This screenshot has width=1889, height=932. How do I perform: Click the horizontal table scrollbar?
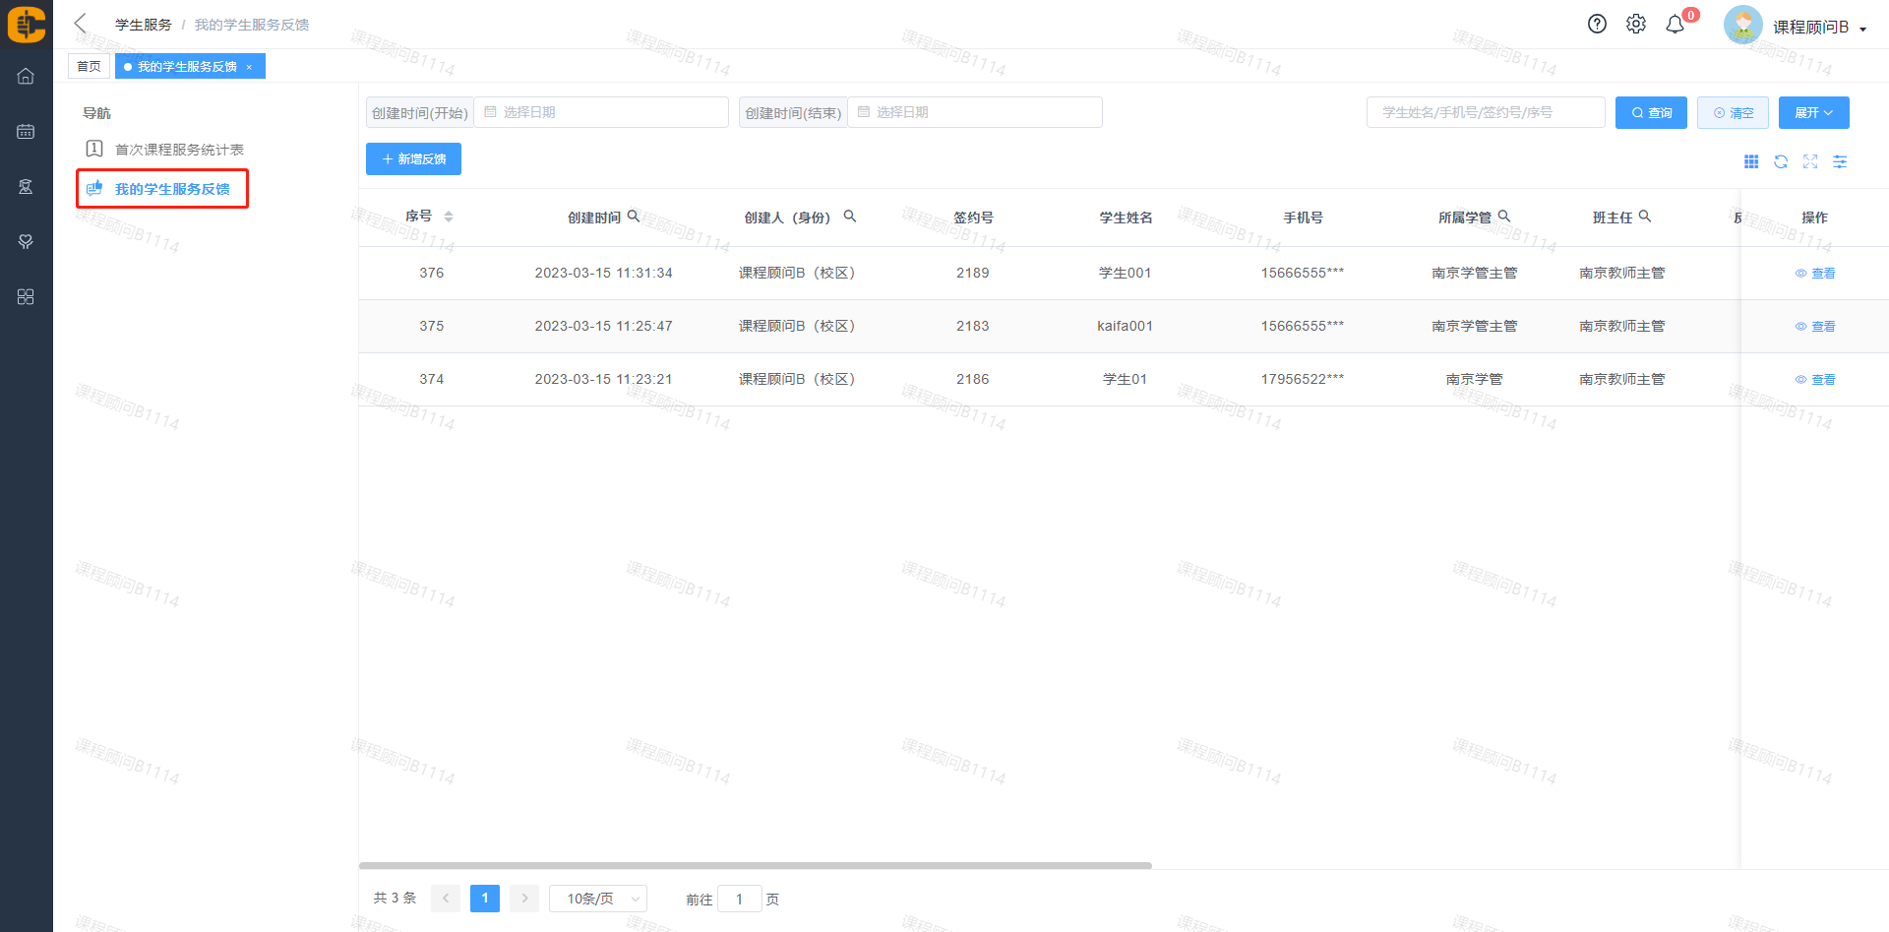point(755,866)
